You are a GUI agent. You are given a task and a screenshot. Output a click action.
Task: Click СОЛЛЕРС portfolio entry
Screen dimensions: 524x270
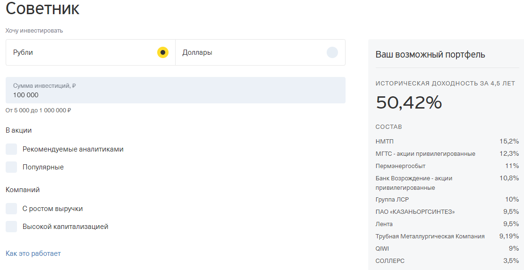[389, 261]
